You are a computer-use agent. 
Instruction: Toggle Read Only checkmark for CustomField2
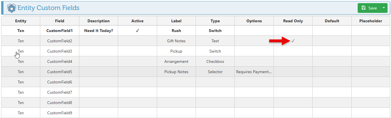tap(293, 41)
